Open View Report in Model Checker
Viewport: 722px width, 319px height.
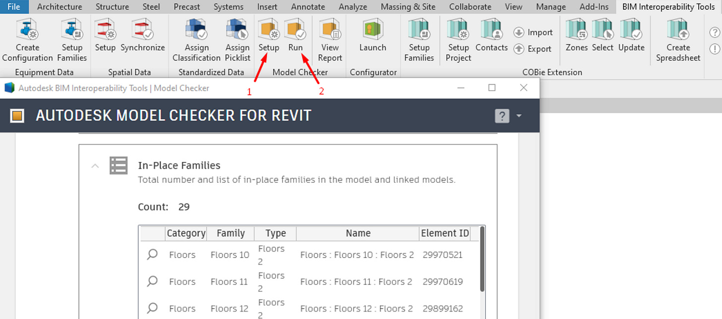coord(330,41)
